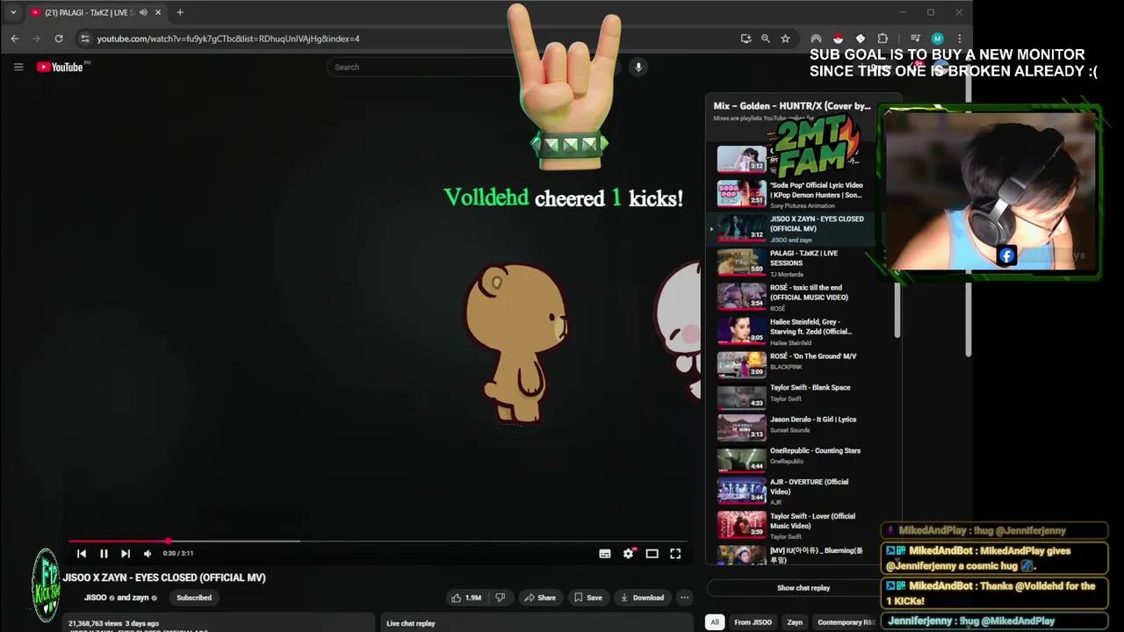This screenshot has height=632, width=1124.
Task: Expand the tab search dropdown arrow
Action: (x=13, y=12)
